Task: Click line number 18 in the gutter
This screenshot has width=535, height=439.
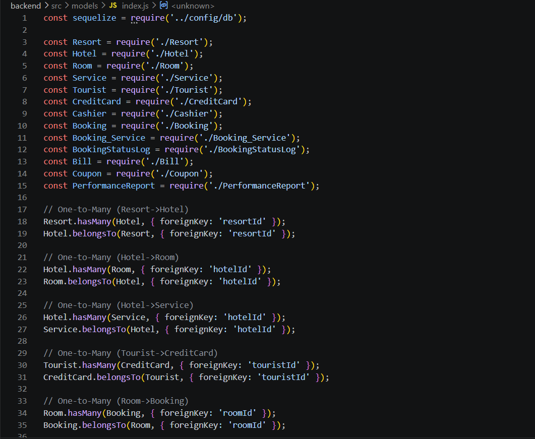Action: [x=22, y=221]
